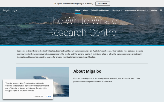Open Conservation & Research menu

[x=136, y=10]
